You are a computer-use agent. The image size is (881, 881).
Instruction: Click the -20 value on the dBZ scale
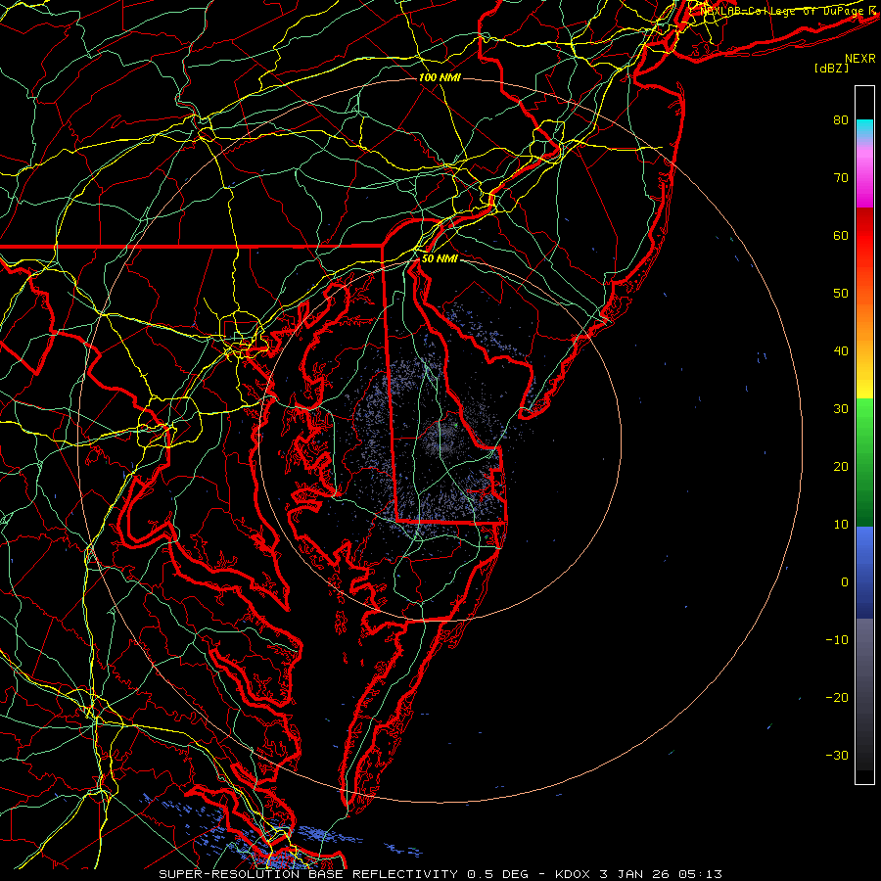point(837,698)
